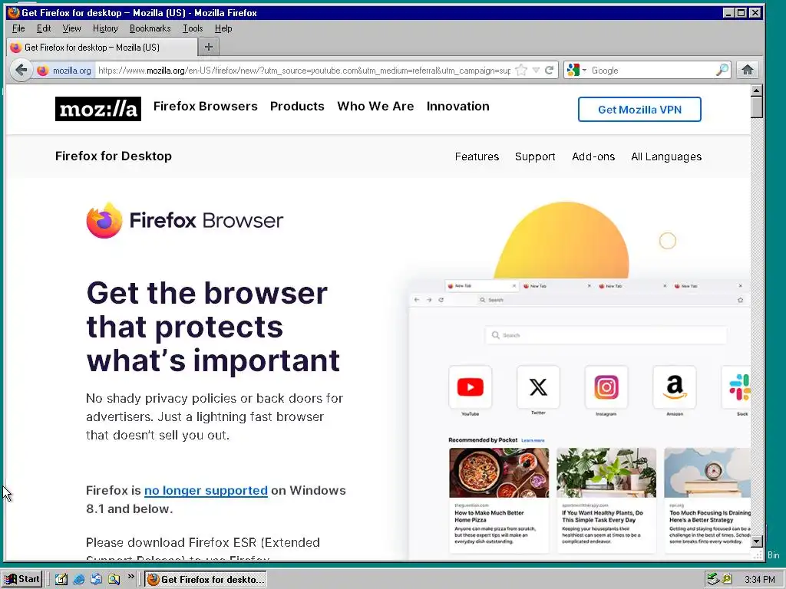Expand Innovation navigation menu
This screenshot has width=786, height=589.
(x=457, y=106)
